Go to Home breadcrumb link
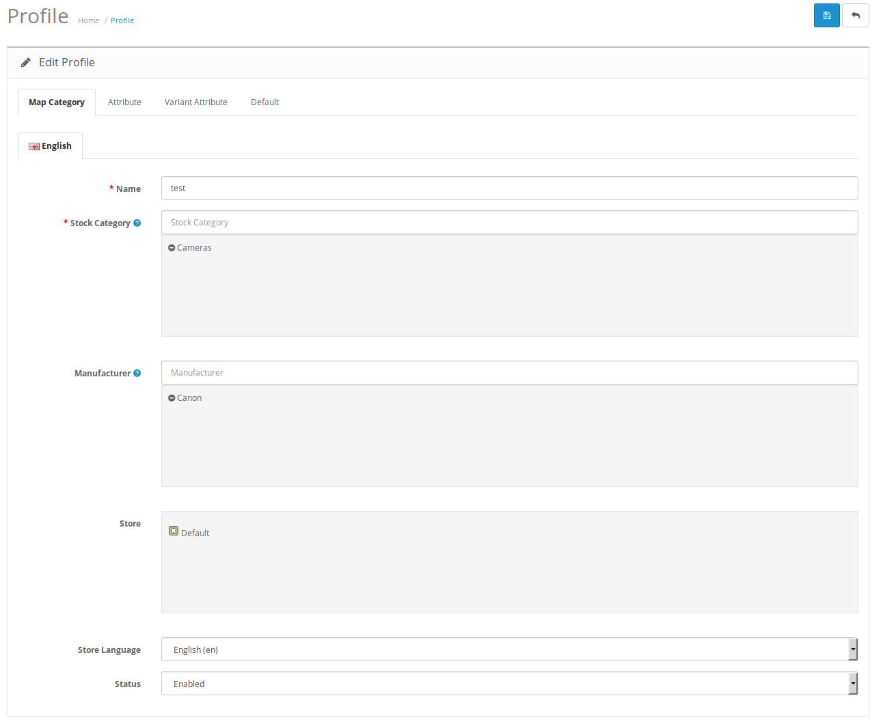The height and width of the screenshot is (726, 883). point(88,21)
